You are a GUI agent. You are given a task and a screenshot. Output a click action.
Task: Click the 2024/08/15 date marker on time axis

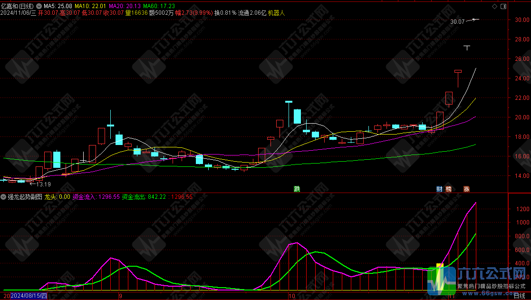(28, 296)
